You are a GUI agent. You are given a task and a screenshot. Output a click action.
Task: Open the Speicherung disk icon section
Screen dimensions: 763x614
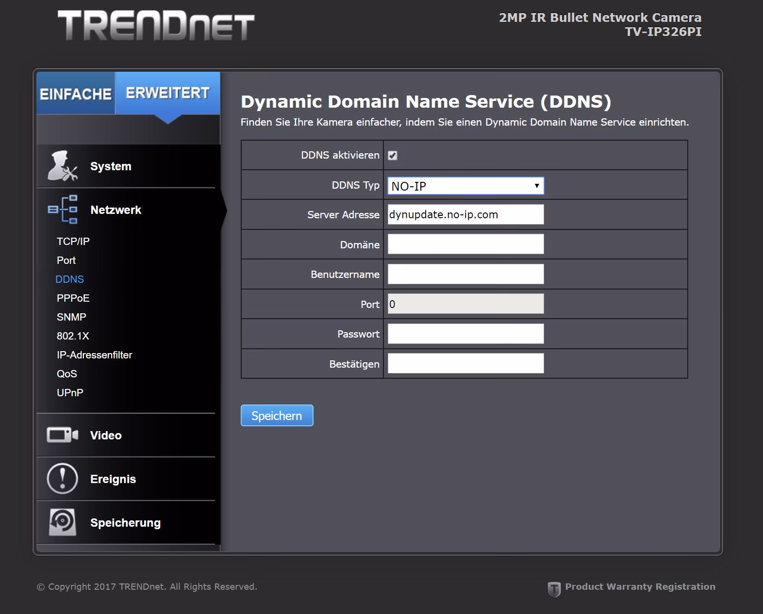click(62, 522)
